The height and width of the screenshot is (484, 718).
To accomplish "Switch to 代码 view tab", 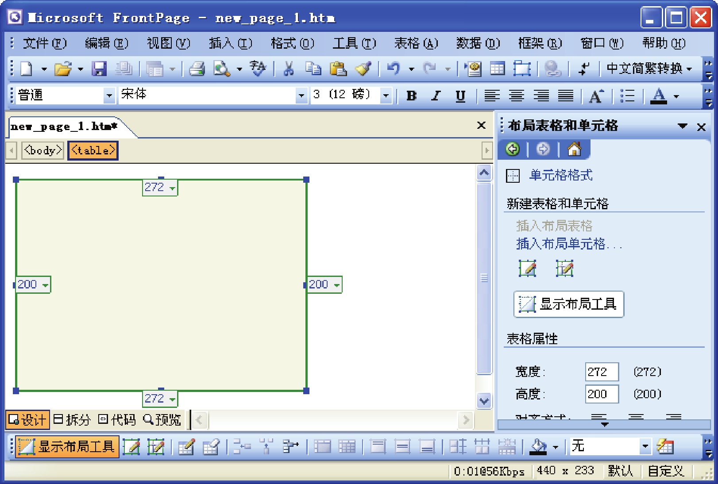I will coord(117,419).
